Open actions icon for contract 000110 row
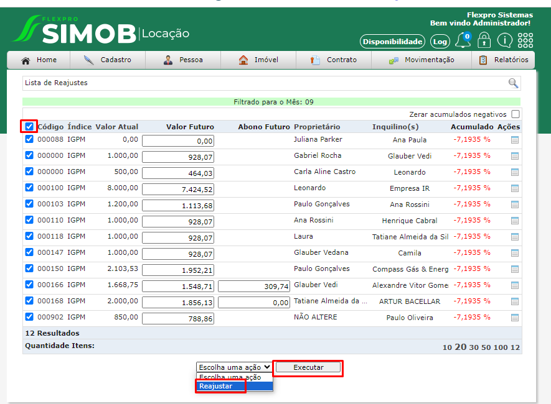The width and height of the screenshot is (551, 404). (515, 221)
